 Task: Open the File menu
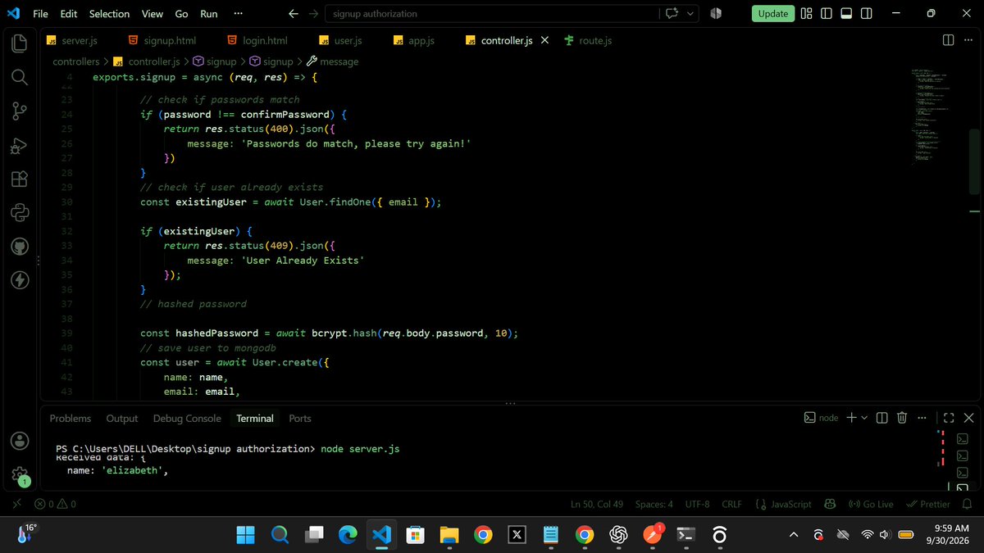point(40,13)
